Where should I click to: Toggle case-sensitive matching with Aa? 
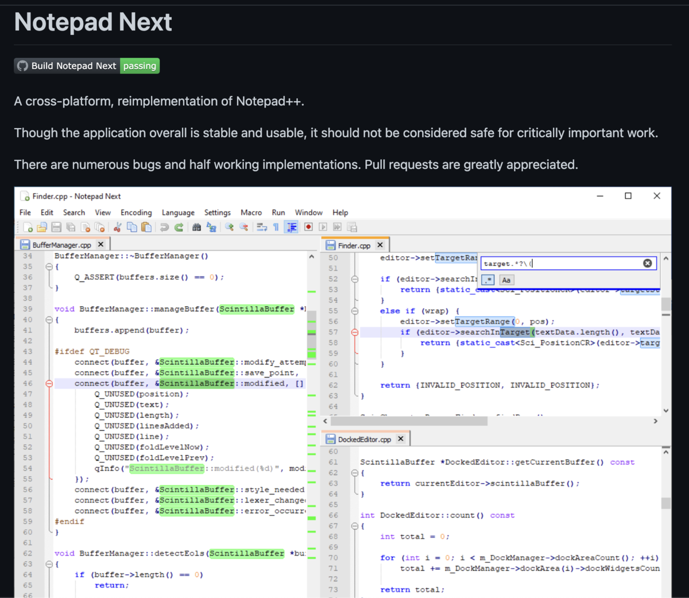506,280
